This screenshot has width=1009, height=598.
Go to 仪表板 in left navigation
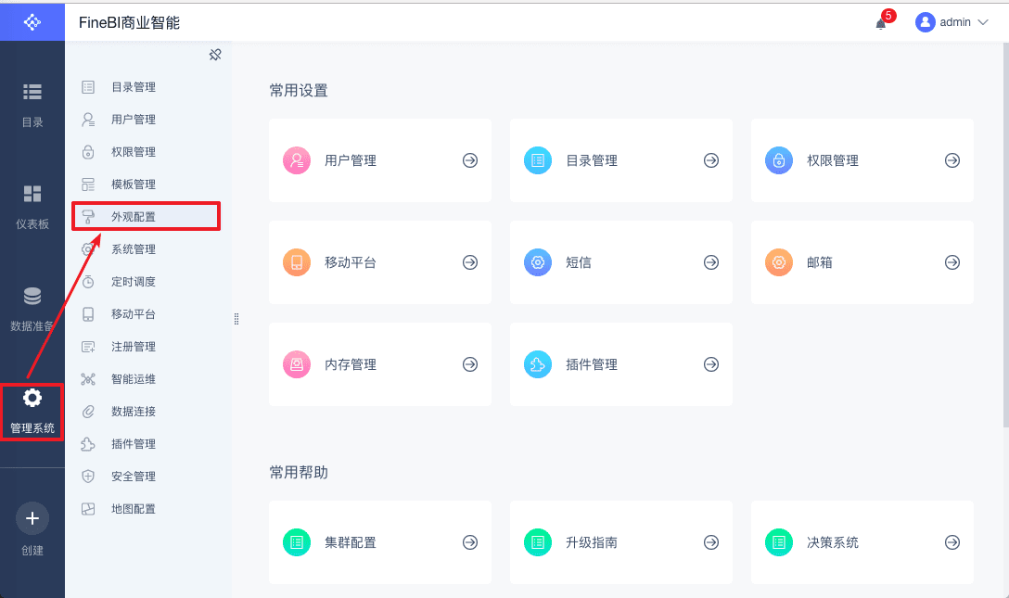(x=32, y=204)
